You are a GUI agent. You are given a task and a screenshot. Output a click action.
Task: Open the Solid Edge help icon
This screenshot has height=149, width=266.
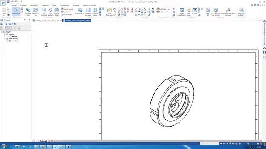tap(264, 22)
